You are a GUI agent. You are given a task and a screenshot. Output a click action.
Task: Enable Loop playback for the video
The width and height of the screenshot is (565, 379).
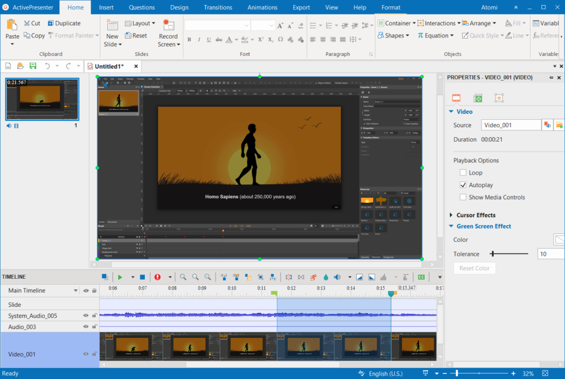click(x=462, y=172)
